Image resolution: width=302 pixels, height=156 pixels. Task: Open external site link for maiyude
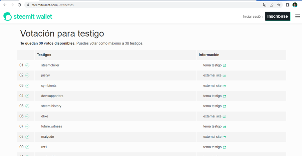pos(212,137)
